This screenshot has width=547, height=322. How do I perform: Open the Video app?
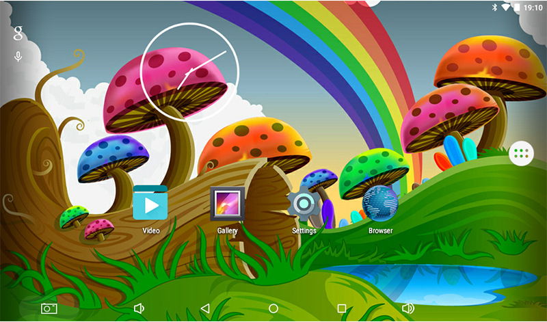150,202
